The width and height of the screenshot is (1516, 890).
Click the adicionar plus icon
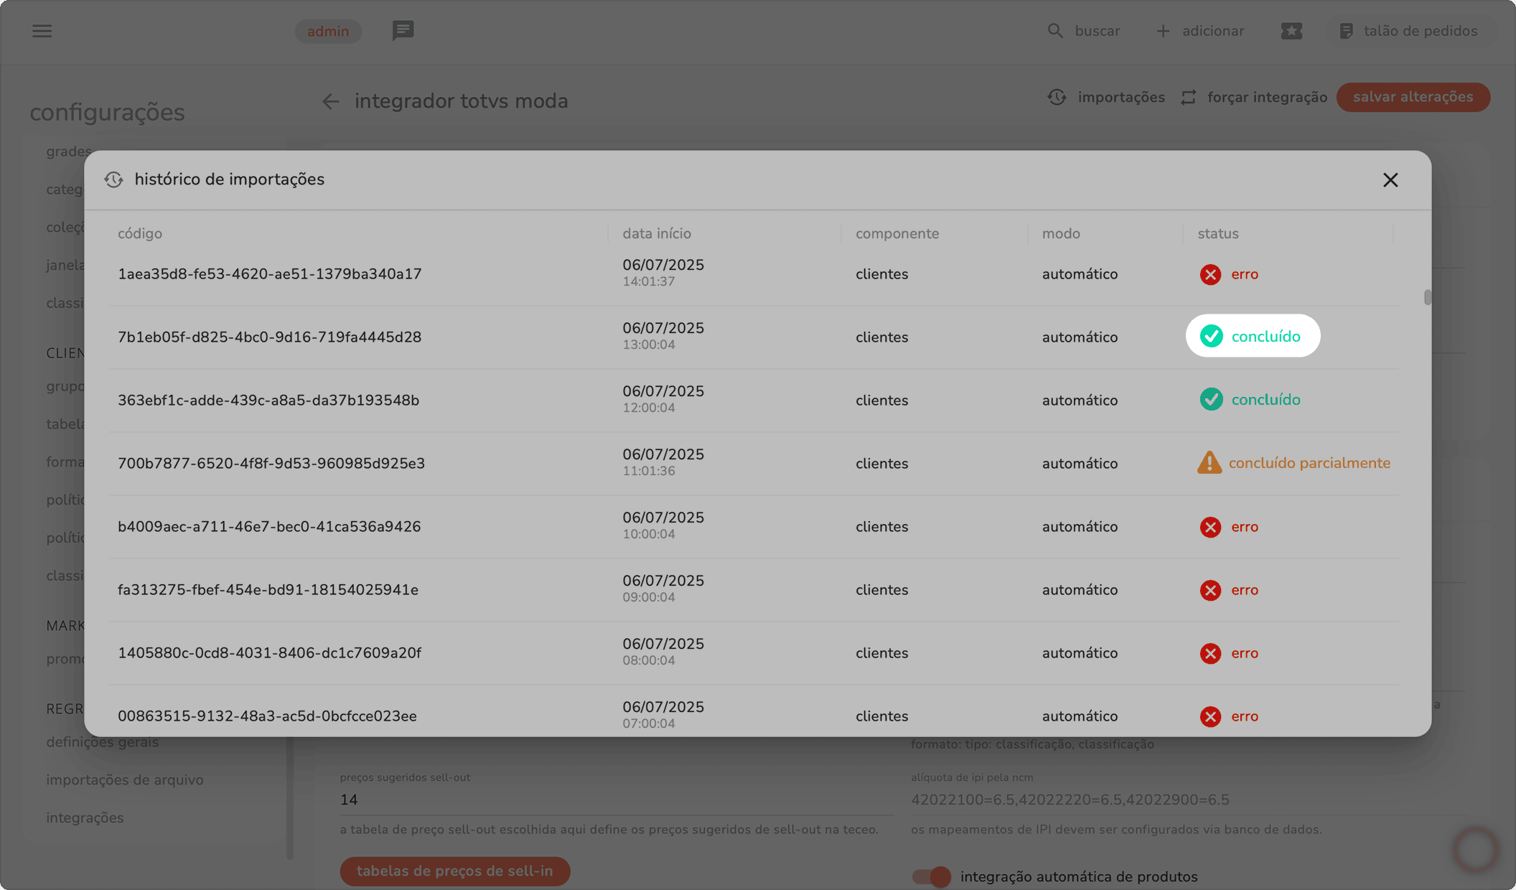(1163, 31)
